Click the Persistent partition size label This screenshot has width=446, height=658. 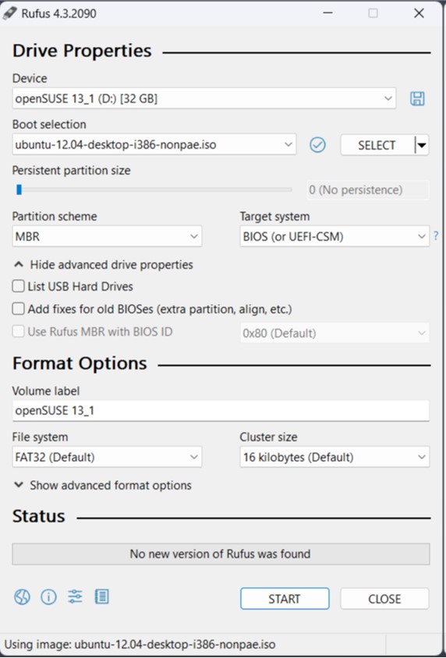tap(71, 171)
